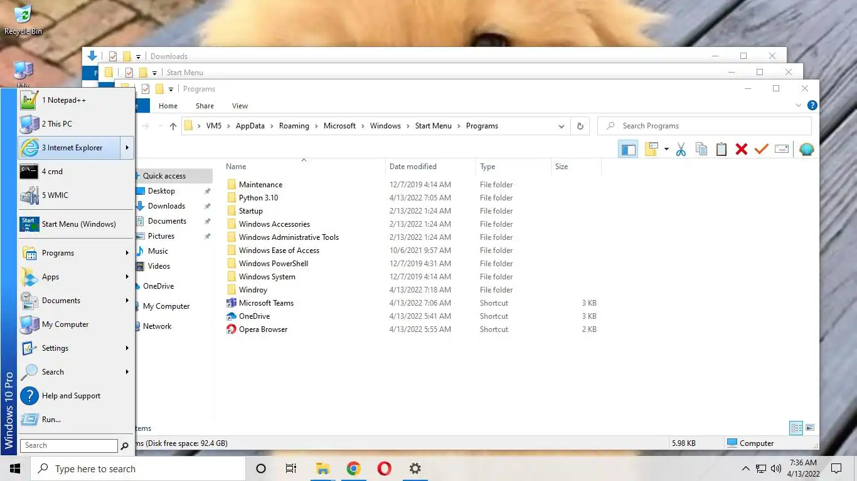Click the Copy toolbar icon
This screenshot has width=857, height=481.
click(701, 149)
